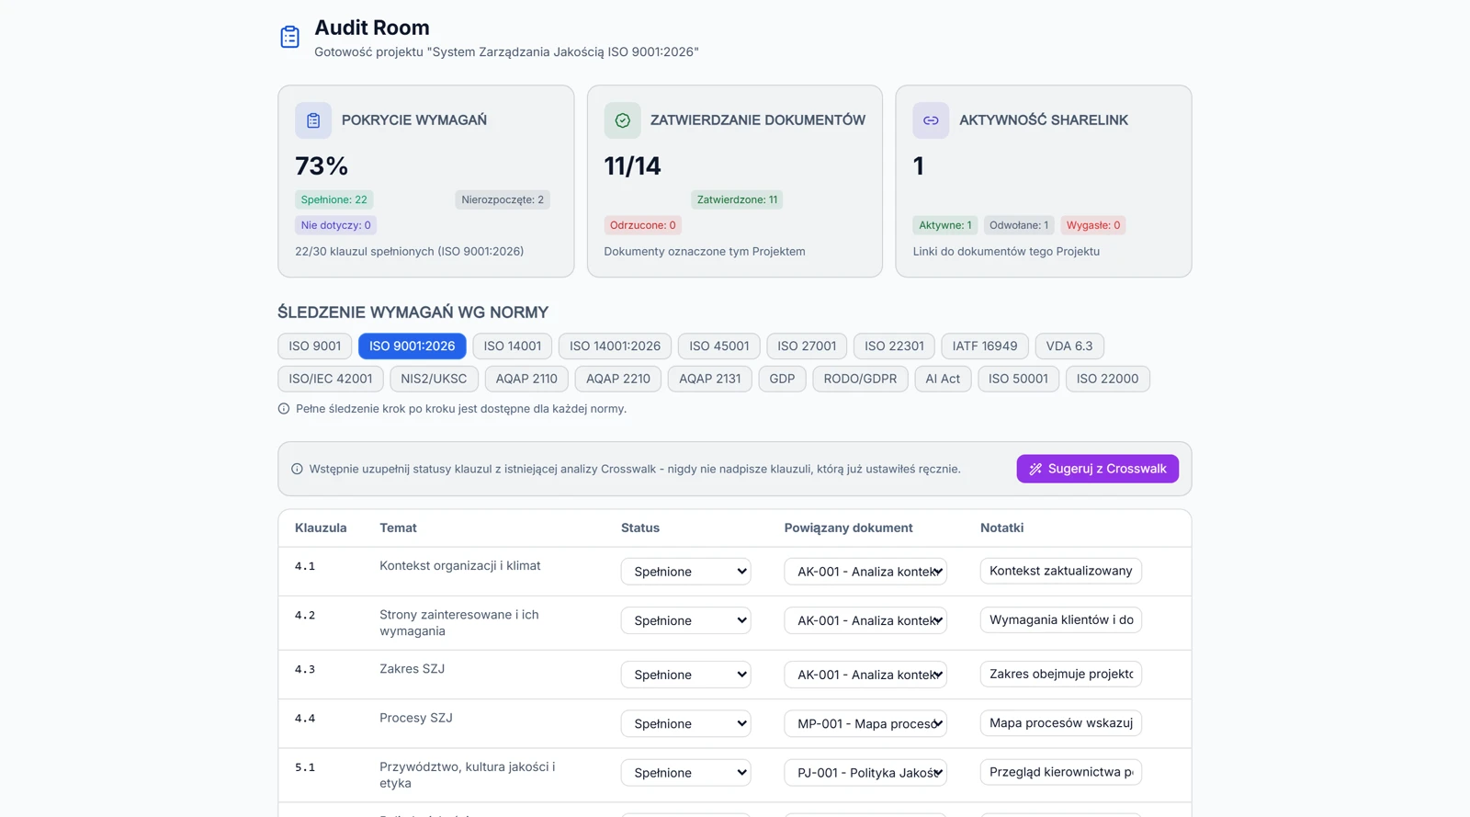Open the AQAP 2210 tab
The height and width of the screenshot is (817, 1470).
(x=618, y=379)
